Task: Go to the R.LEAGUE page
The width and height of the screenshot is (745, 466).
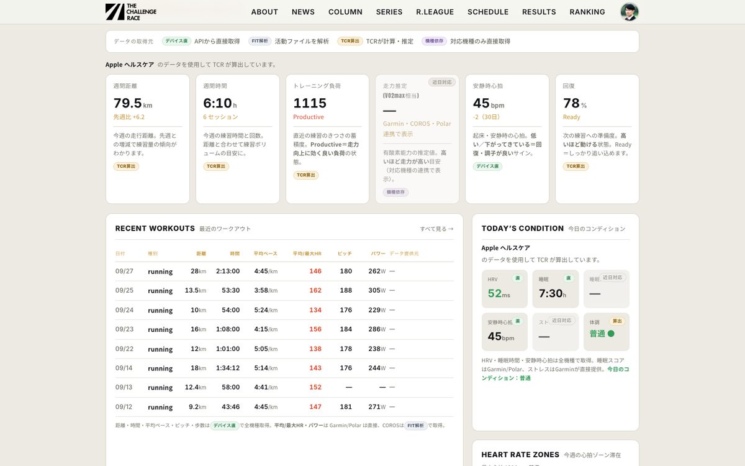Action: pos(435,12)
